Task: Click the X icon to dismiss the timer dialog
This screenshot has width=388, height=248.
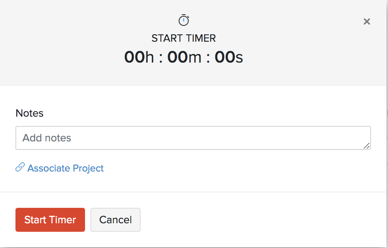Action: (366, 22)
